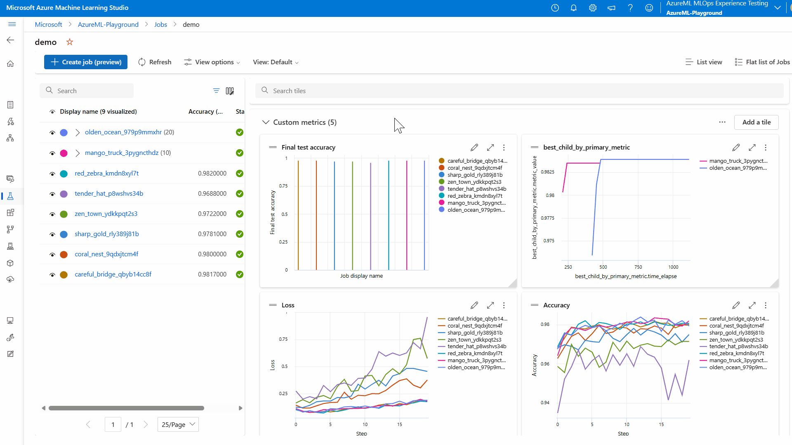This screenshot has height=445, width=792.
Task: Edit the Final test accuracy tile with pencil
Action: tap(474, 148)
